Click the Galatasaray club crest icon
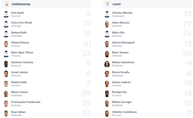The width and height of the screenshot is (193, 118). click(7, 4)
